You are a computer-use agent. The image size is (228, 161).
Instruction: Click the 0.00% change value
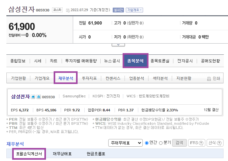(39, 35)
